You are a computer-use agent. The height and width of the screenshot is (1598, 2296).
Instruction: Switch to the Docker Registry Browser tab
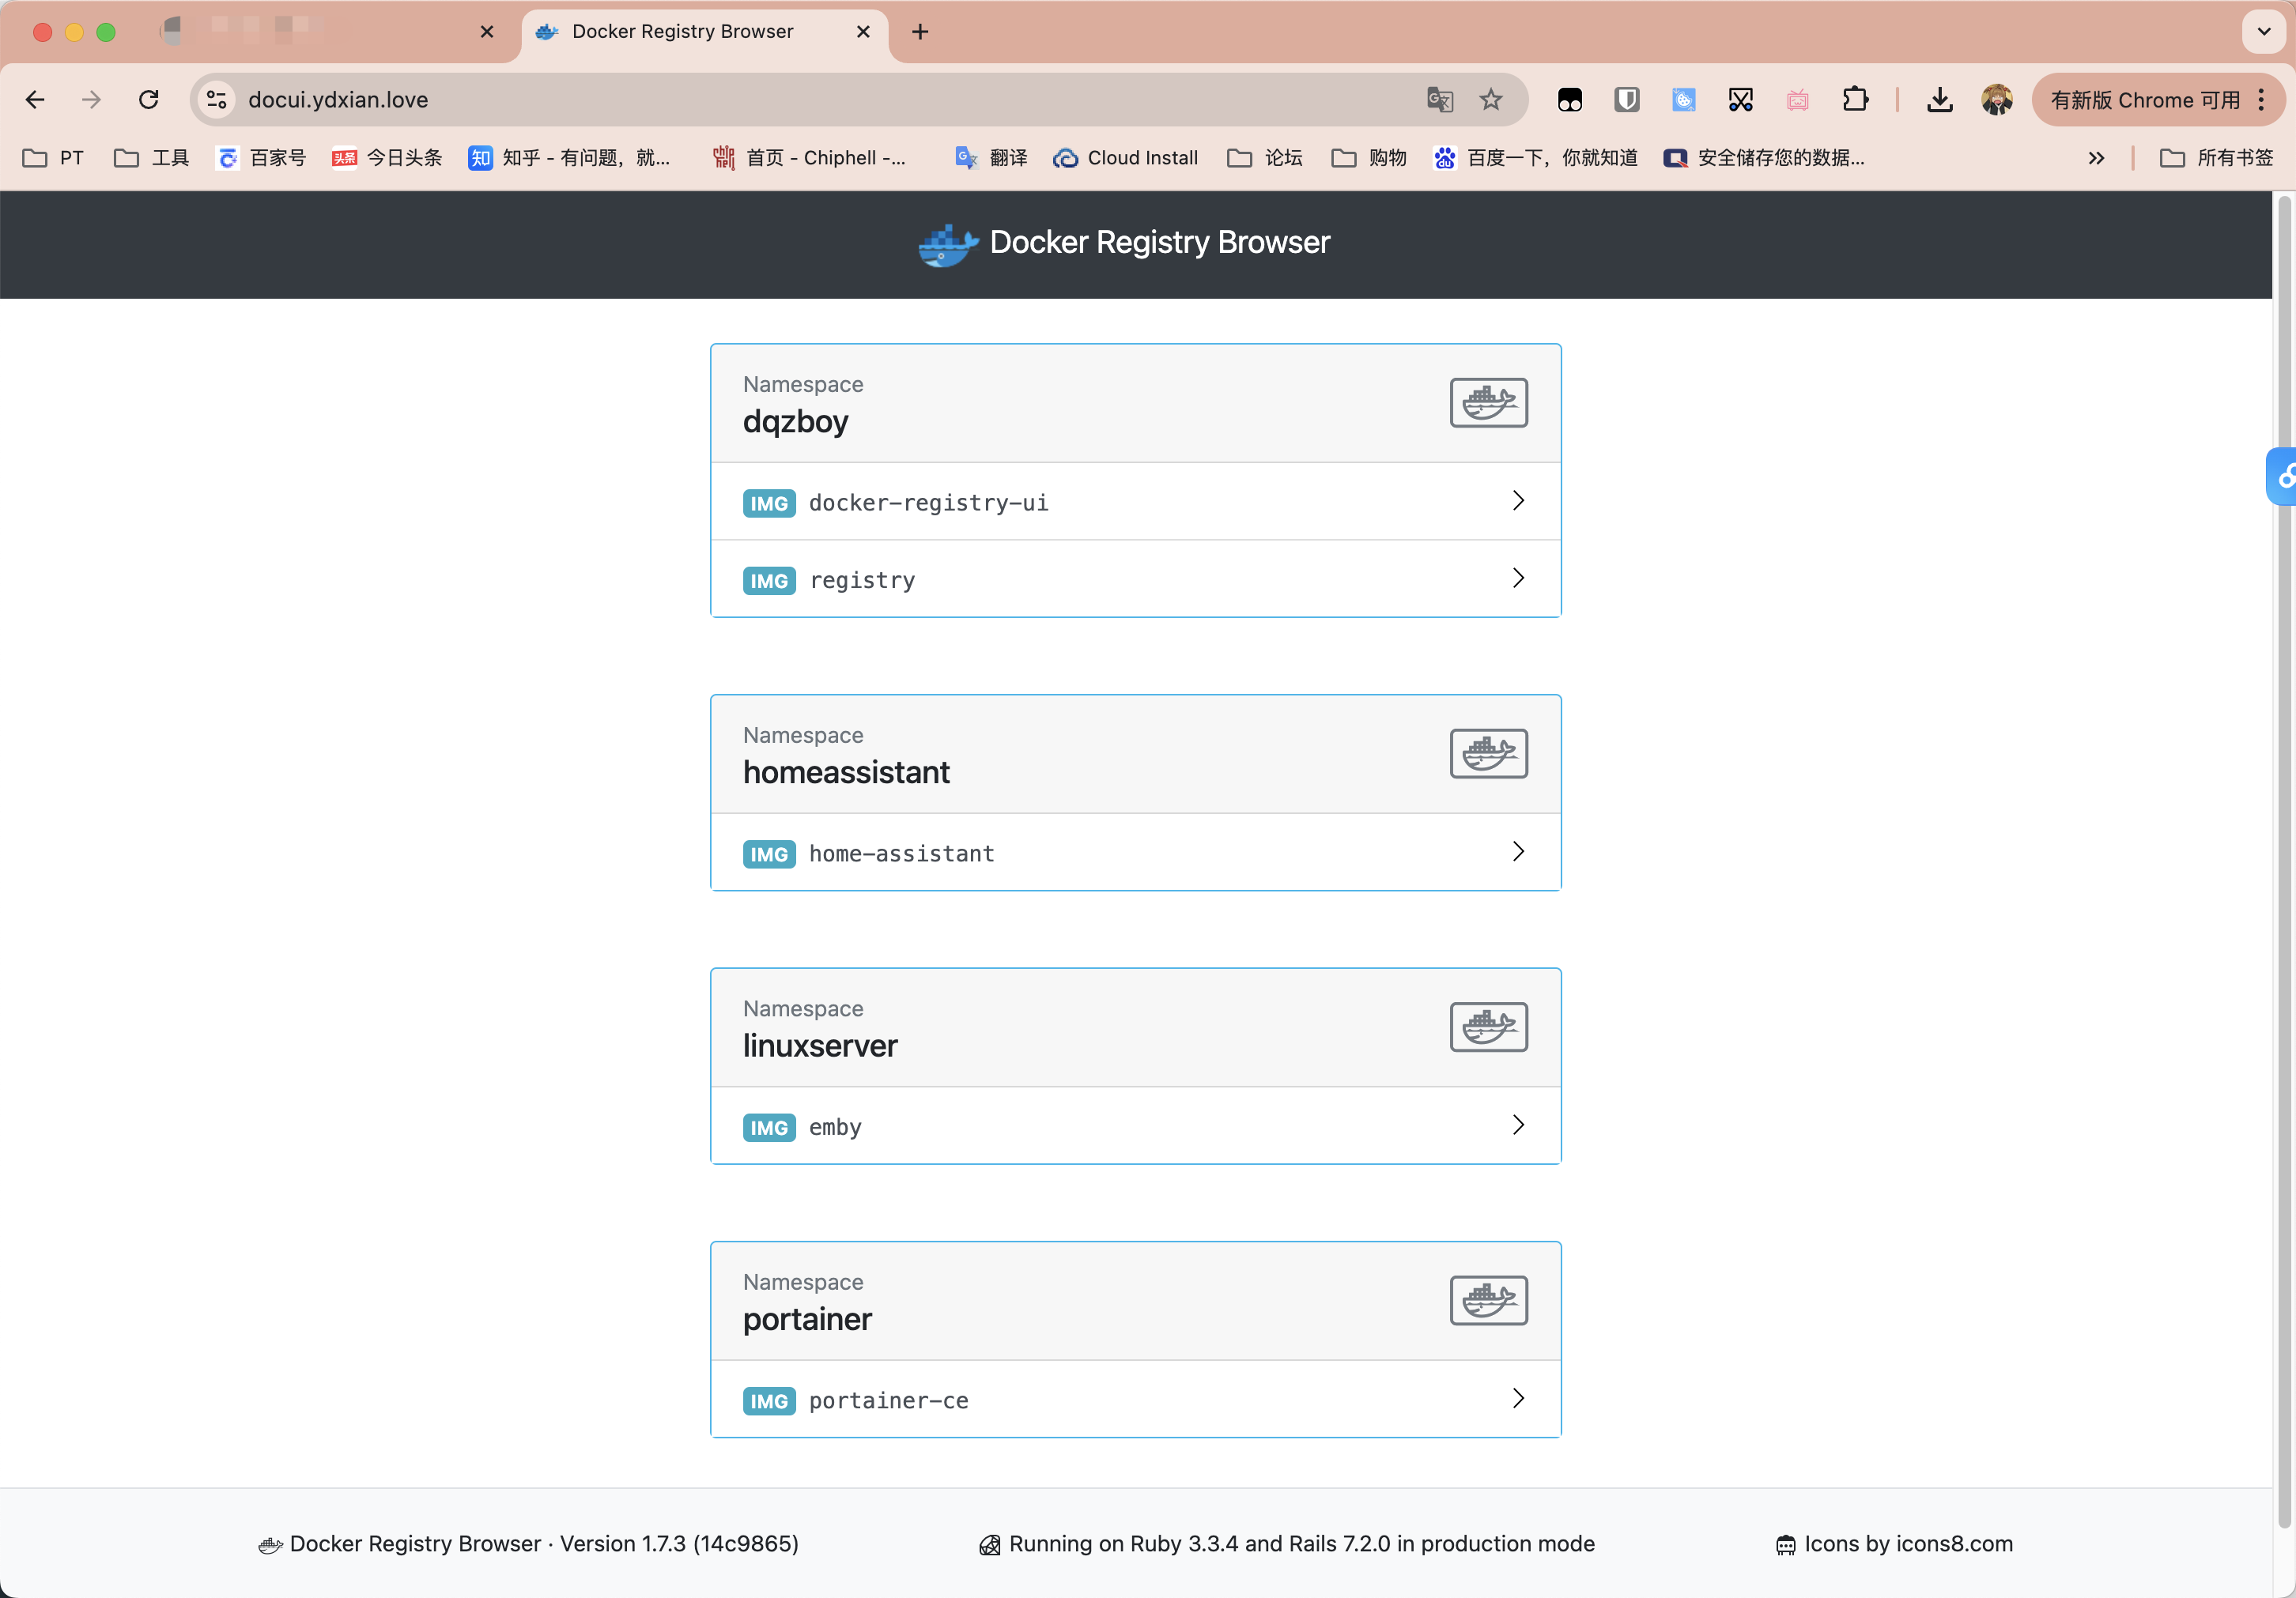coord(704,32)
